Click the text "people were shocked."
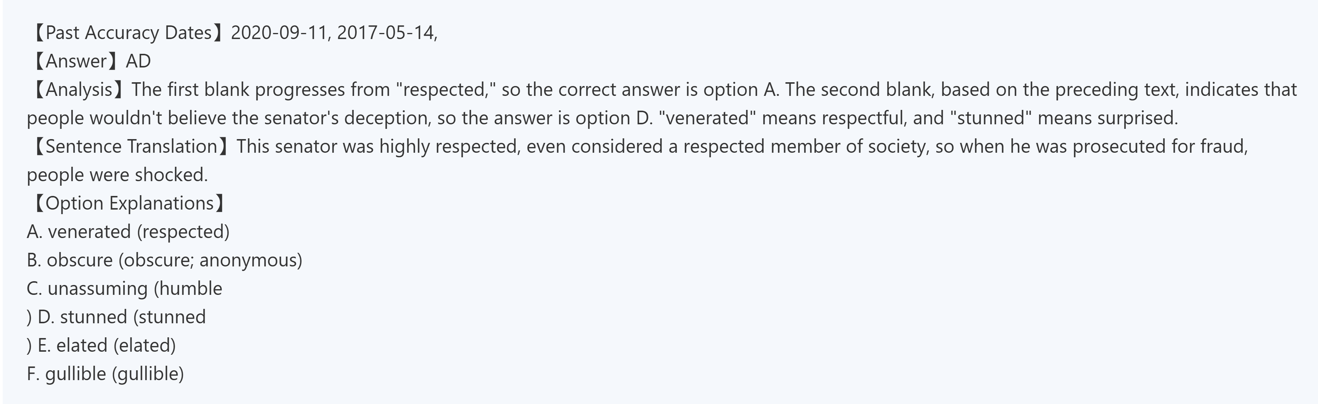The width and height of the screenshot is (1318, 404). pos(117,175)
